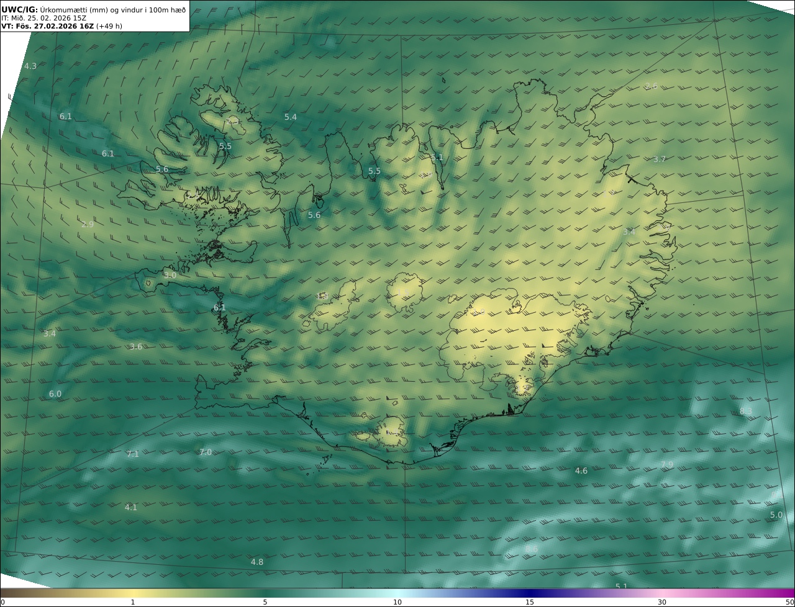Click the value 2.9 over the sea
The width and height of the screenshot is (795, 607).
click(88, 224)
